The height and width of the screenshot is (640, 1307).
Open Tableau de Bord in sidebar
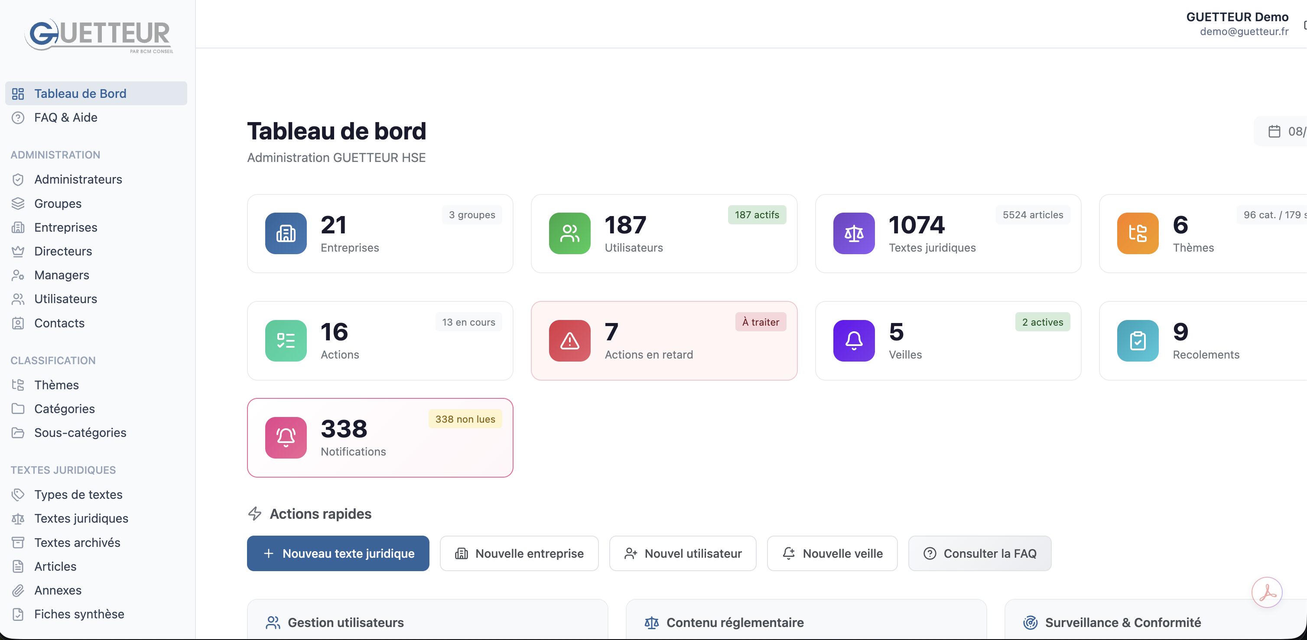point(96,93)
